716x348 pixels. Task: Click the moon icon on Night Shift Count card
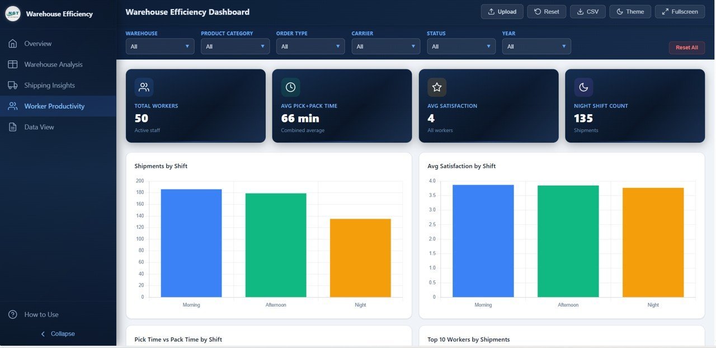tap(583, 87)
